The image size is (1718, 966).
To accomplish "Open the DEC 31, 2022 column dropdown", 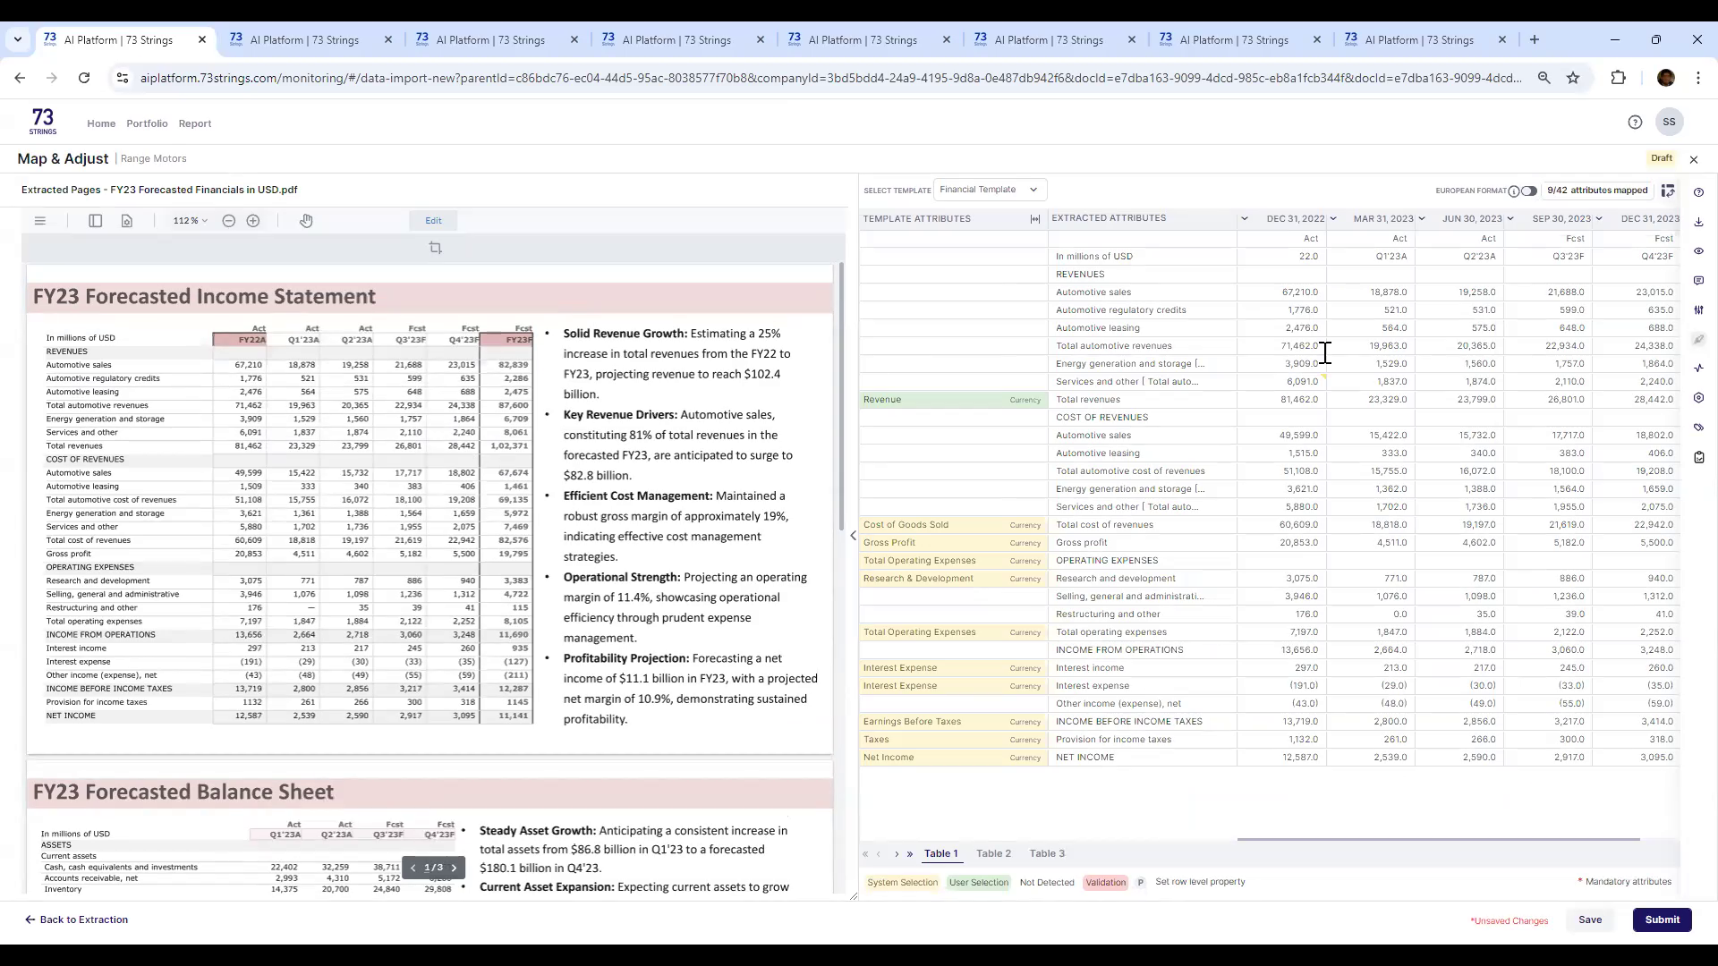I will click(1333, 218).
